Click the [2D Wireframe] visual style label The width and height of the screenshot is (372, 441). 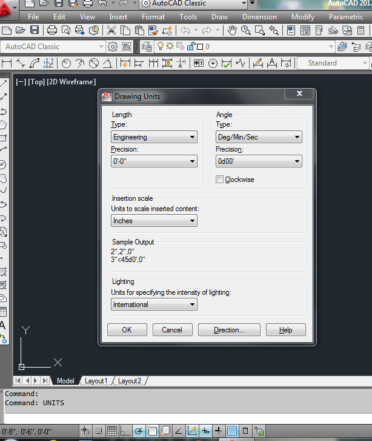pyautogui.click(x=71, y=82)
